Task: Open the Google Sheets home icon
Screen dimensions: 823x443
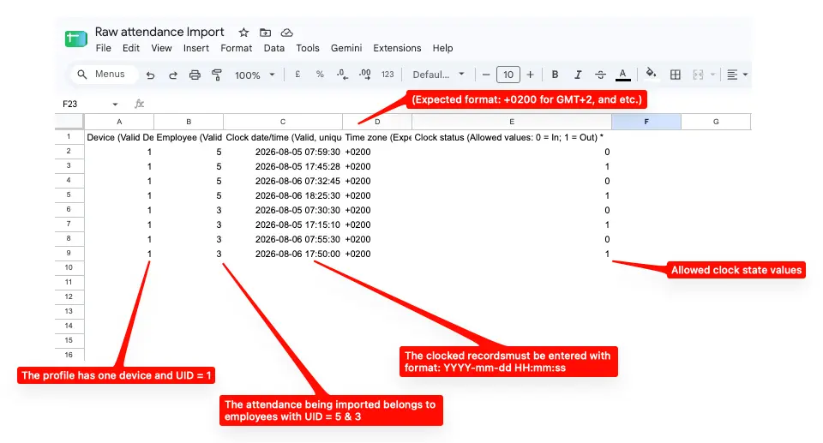Action: pyautogui.click(x=75, y=39)
